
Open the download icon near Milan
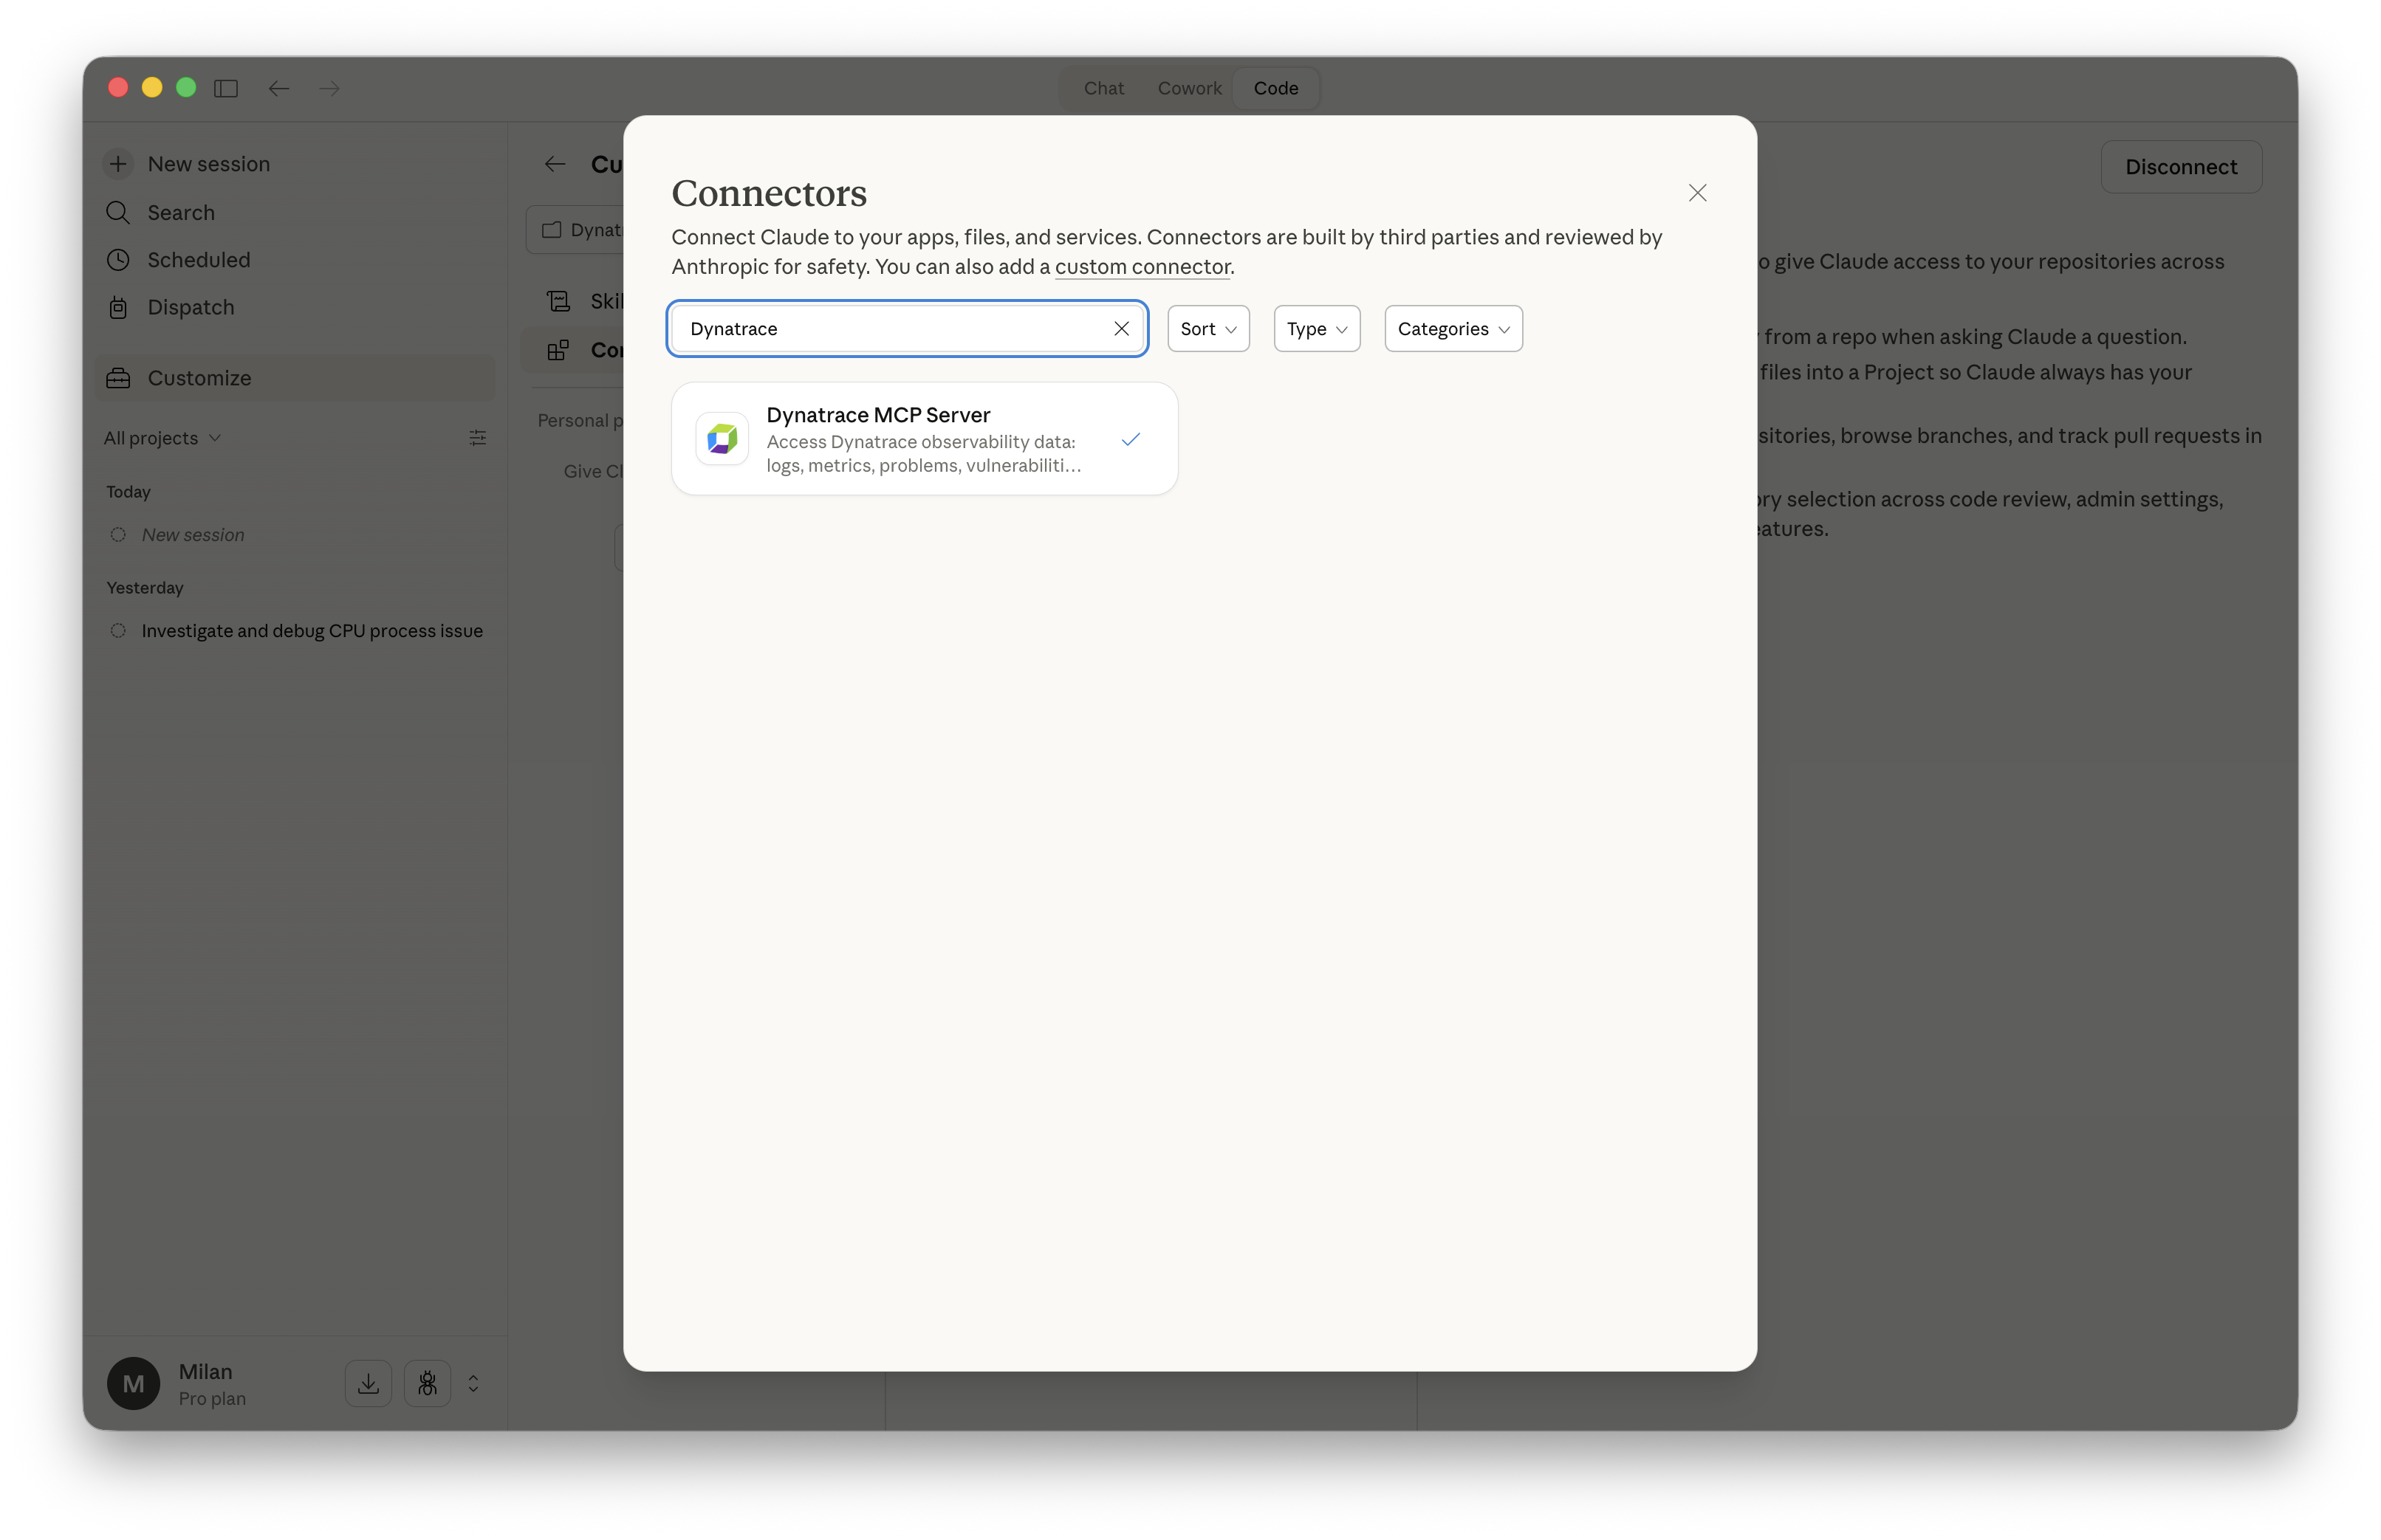click(x=369, y=1383)
